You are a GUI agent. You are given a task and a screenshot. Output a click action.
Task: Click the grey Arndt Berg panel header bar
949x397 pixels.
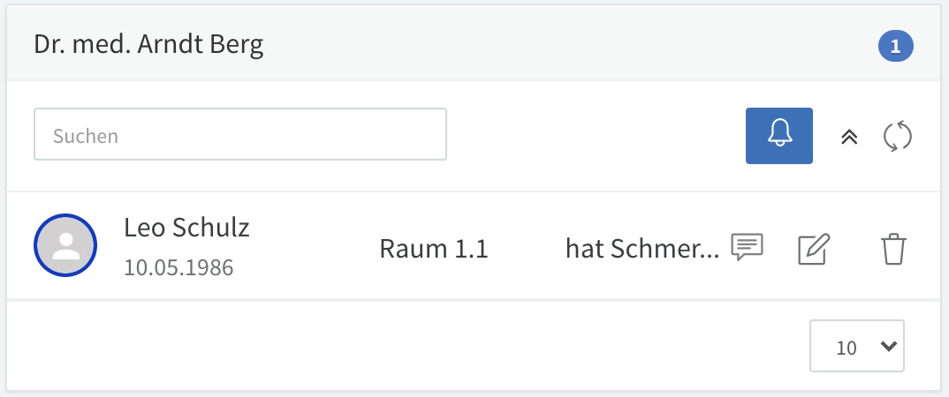click(x=474, y=43)
